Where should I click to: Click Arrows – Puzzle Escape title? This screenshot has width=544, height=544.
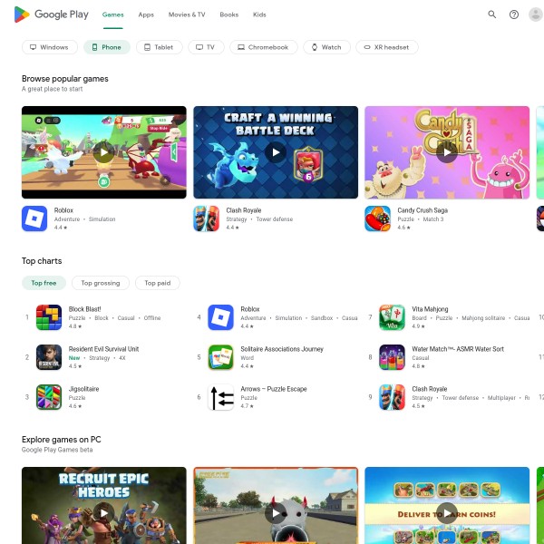click(x=274, y=389)
